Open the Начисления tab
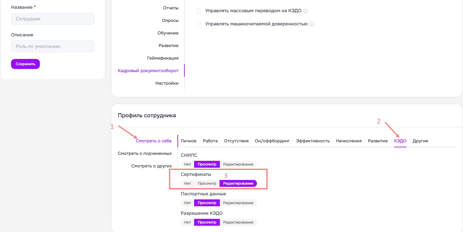 [349, 141]
